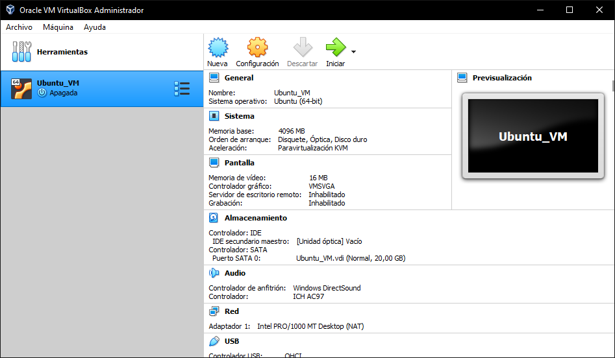615x358 pixels.
Task: Open the General section header link
Action: tap(239, 78)
